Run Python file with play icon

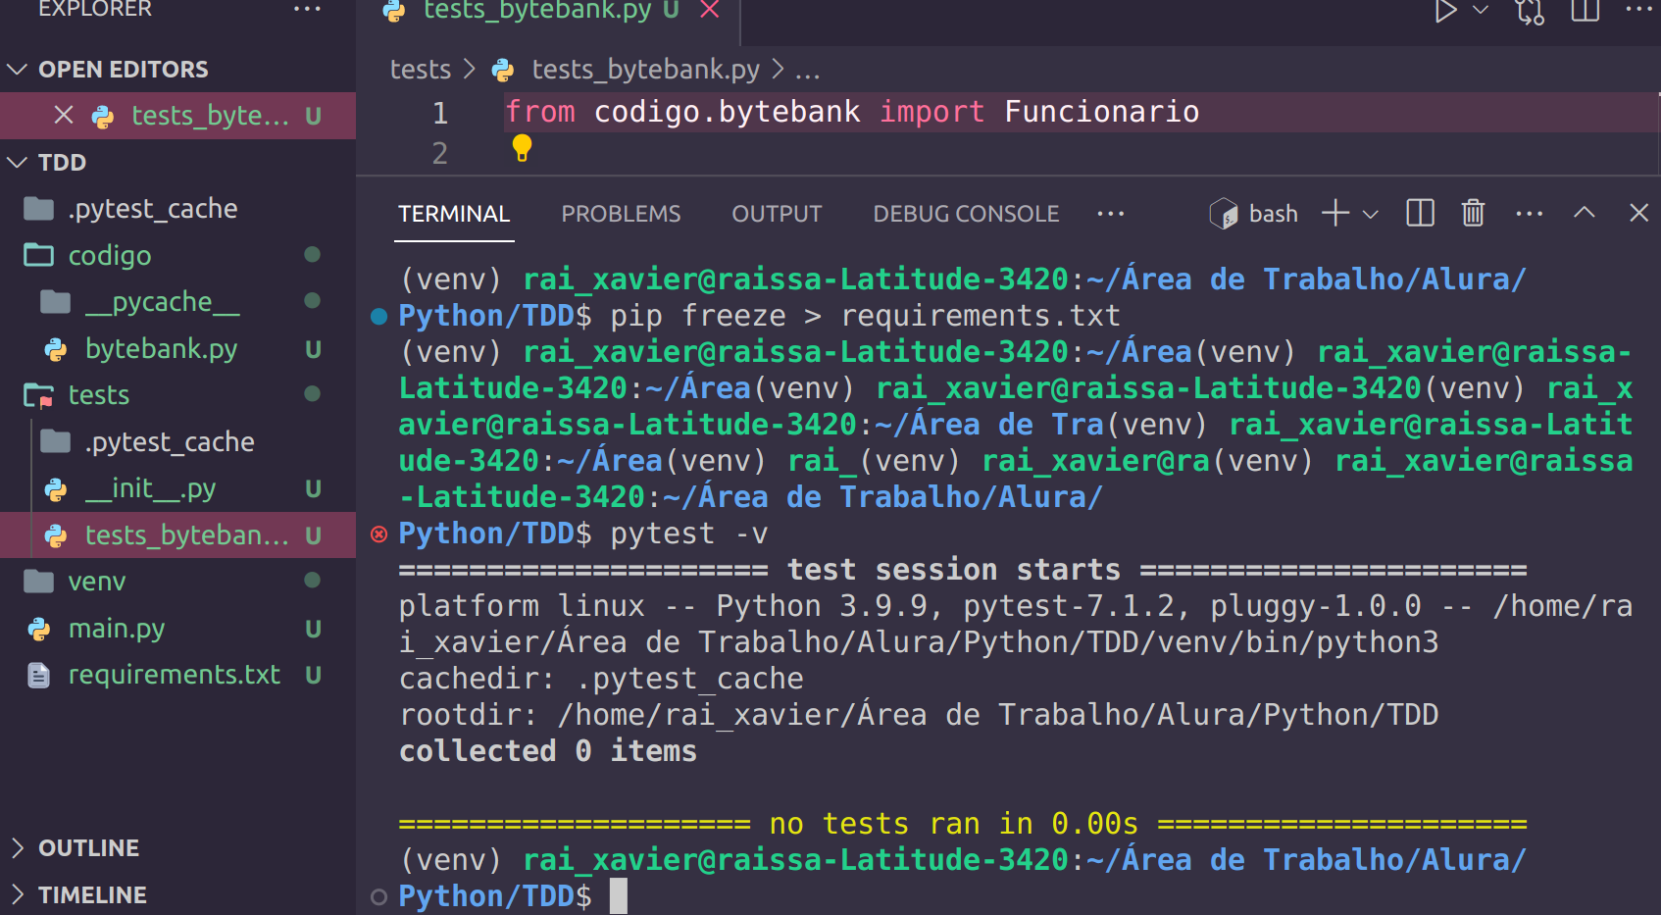point(1445,11)
